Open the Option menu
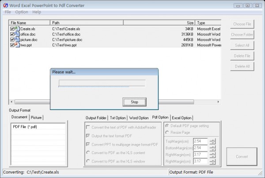The width and height of the screenshot is (265, 178). coord(21,12)
